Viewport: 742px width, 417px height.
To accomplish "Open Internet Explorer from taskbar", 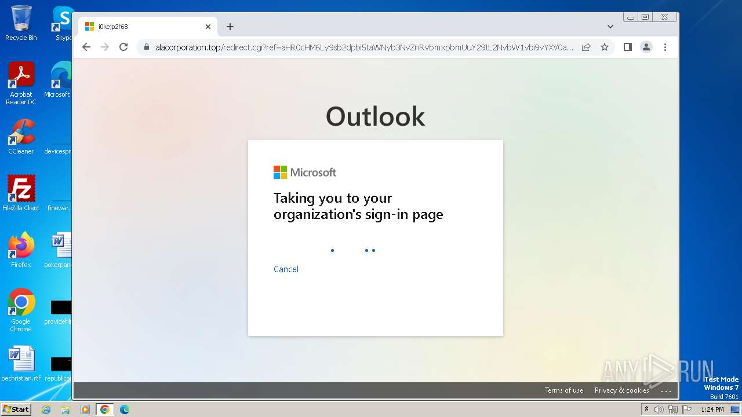I will point(46,409).
